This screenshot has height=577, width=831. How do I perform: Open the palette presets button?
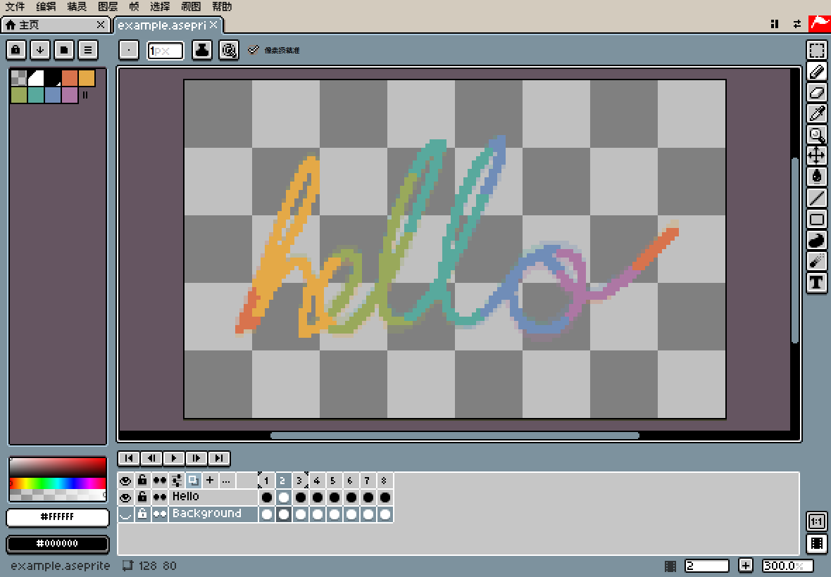point(64,50)
